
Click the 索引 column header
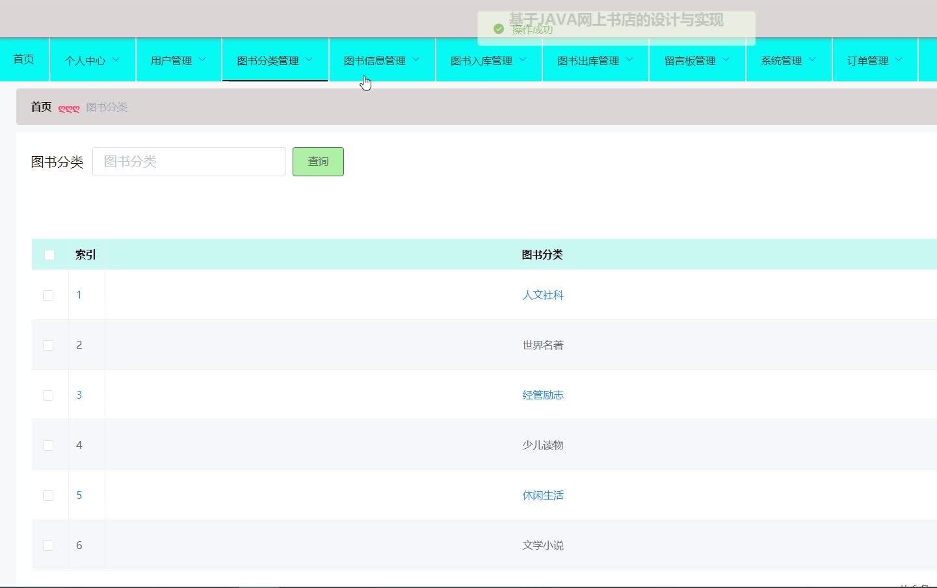85,255
